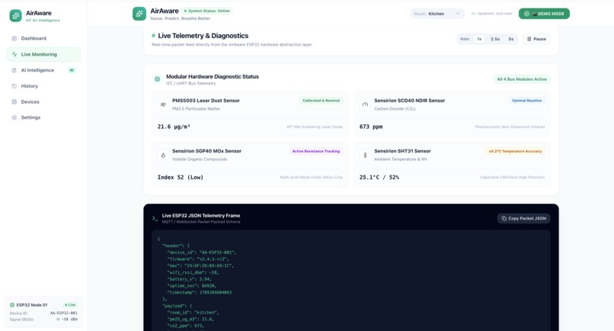This screenshot has width=614, height=331.
Task: Click the Live Telemetry & Diagnostics heading
Action: pyautogui.click(x=203, y=36)
